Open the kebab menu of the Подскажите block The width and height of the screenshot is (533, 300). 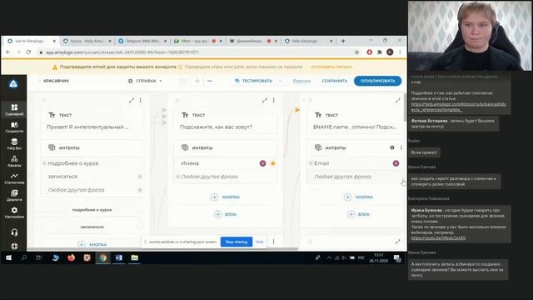(x=274, y=100)
